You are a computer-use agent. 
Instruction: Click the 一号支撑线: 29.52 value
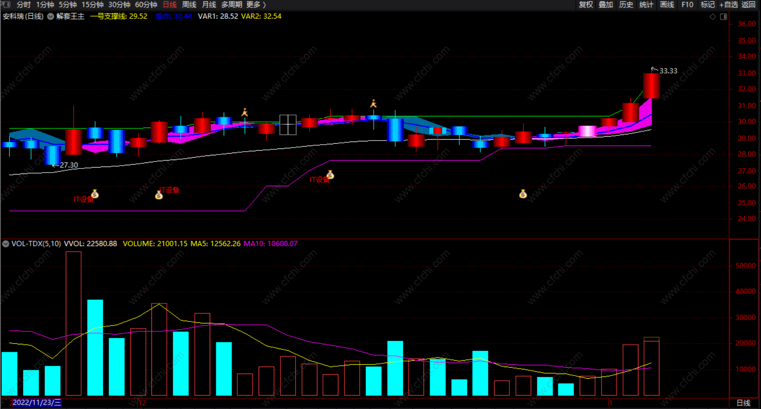[x=118, y=16]
